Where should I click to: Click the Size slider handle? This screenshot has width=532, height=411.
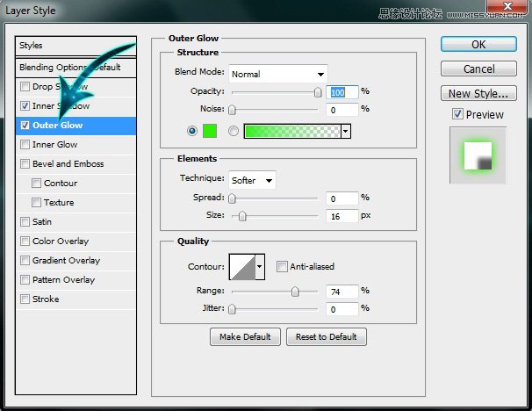(x=242, y=216)
